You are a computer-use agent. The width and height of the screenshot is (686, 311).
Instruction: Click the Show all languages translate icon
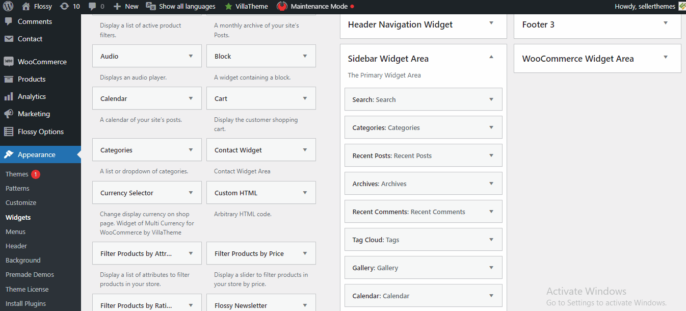(x=151, y=7)
